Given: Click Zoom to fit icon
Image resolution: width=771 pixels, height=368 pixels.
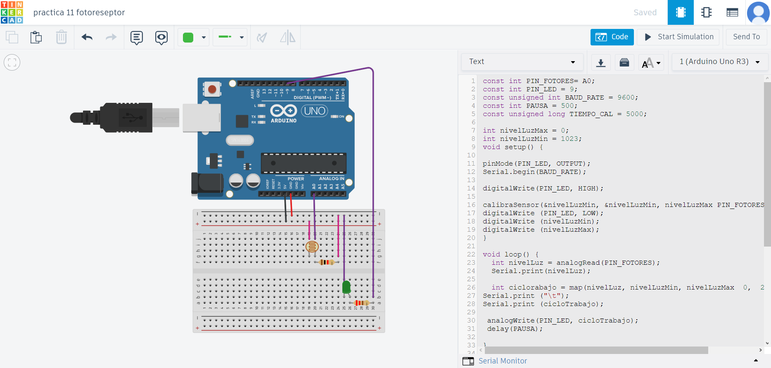Looking at the screenshot, I should pos(12,63).
